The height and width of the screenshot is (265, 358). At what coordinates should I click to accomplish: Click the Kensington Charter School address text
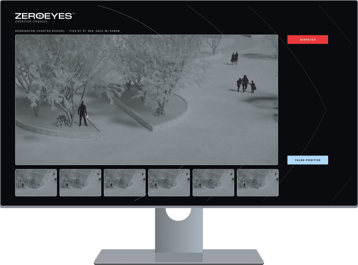(67, 31)
